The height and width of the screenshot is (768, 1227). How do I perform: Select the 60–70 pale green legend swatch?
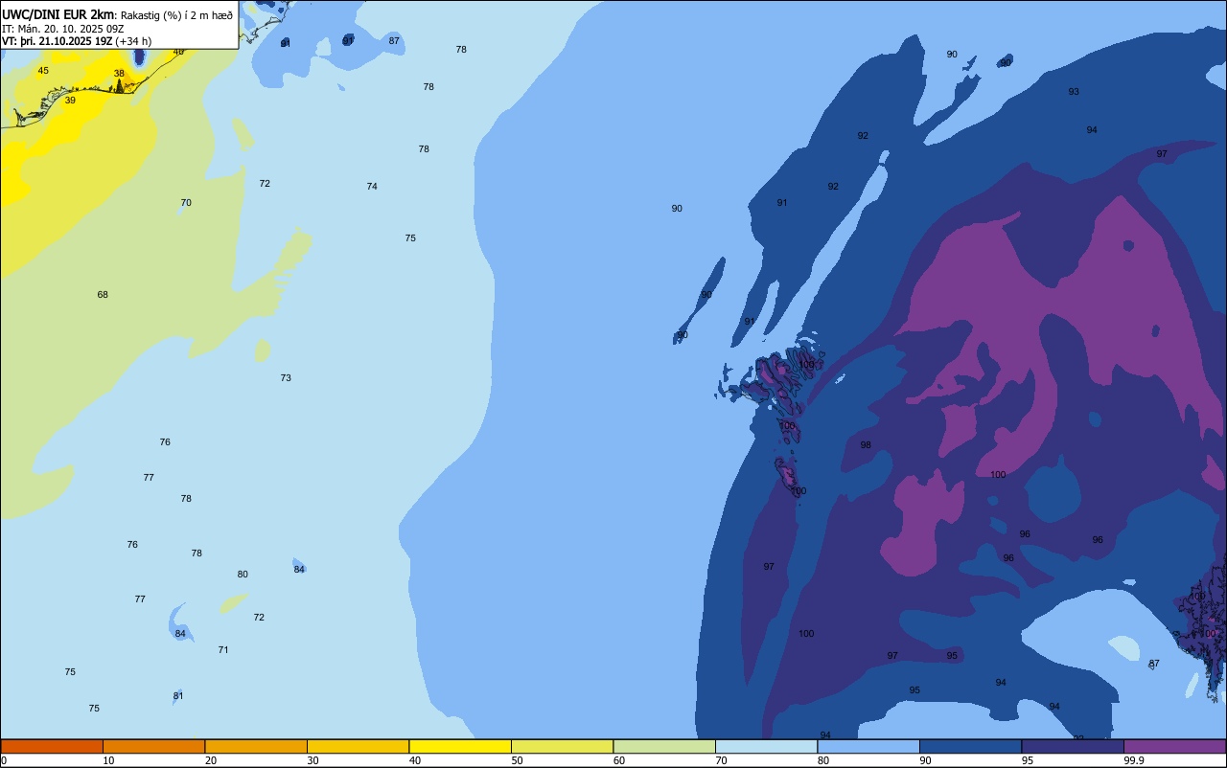tap(664, 746)
